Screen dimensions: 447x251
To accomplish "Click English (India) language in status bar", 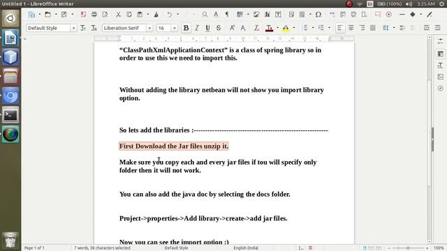I will [x=246, y=248].
